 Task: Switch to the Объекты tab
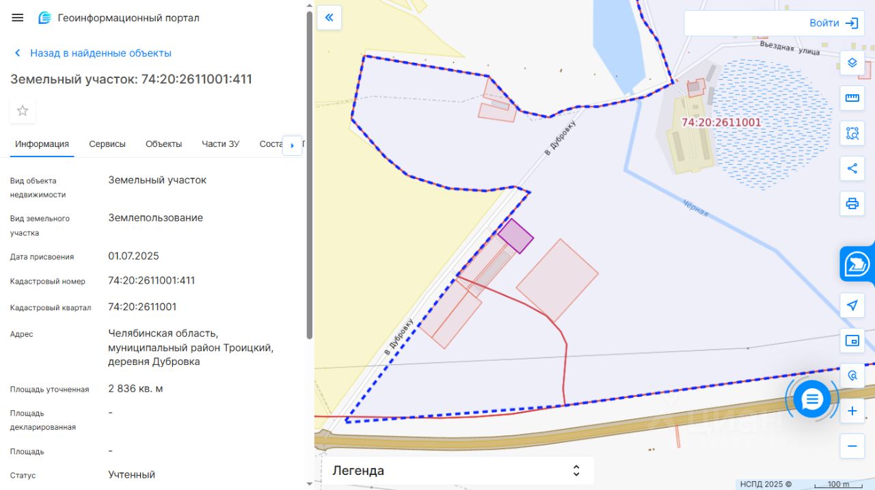coord(164,144)
